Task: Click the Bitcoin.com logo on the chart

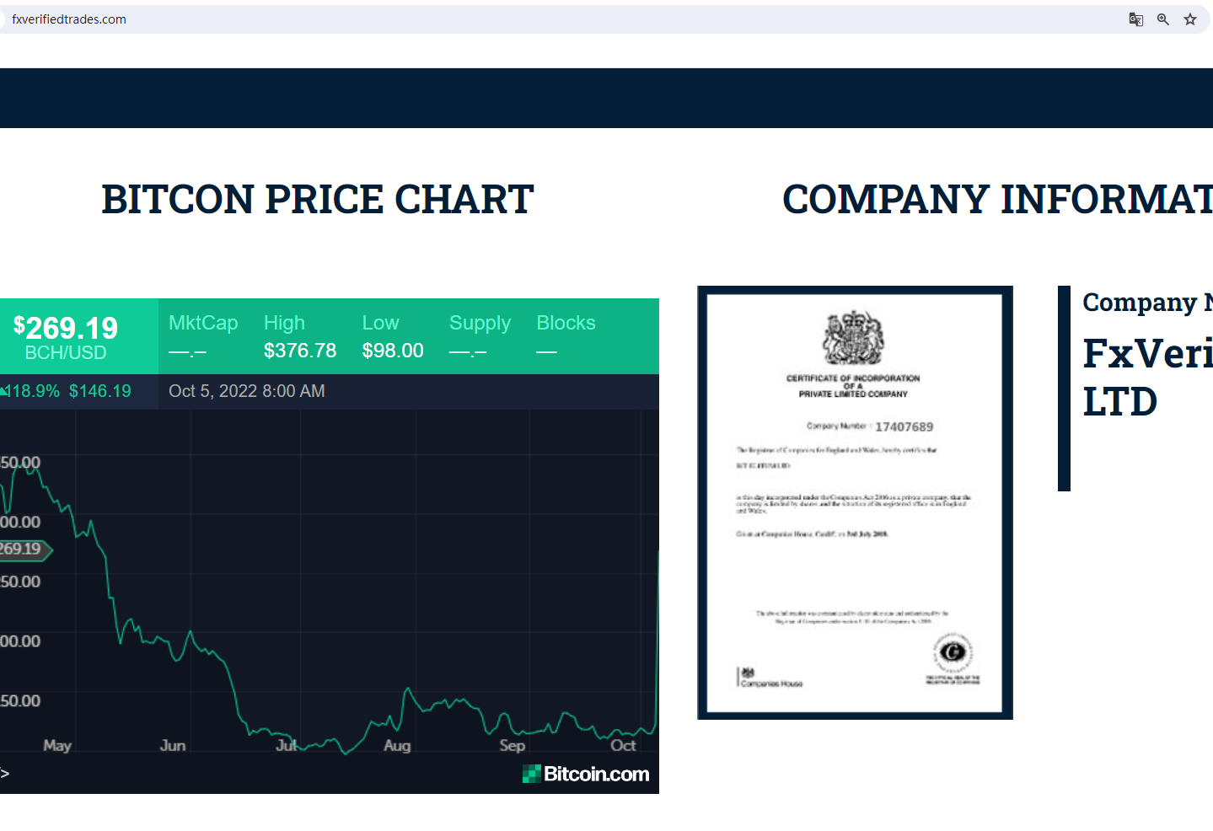Action: pos(586,774)
